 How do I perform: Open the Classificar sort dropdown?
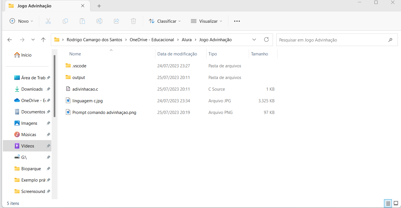[165, 21]
